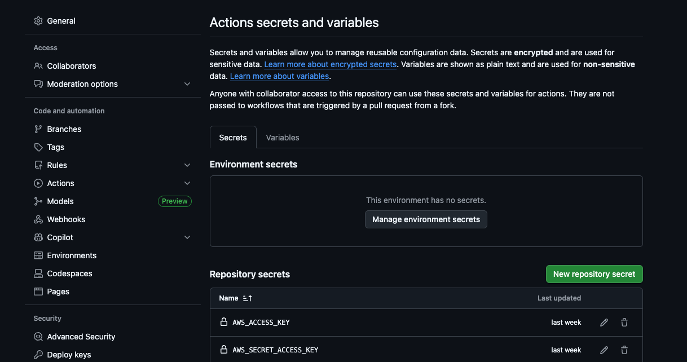The height and width of the screenshot is (362, 687).
Task: Delete the AWS_ACCESS_KEY secret via trash icon
Action: click(624, 323)
